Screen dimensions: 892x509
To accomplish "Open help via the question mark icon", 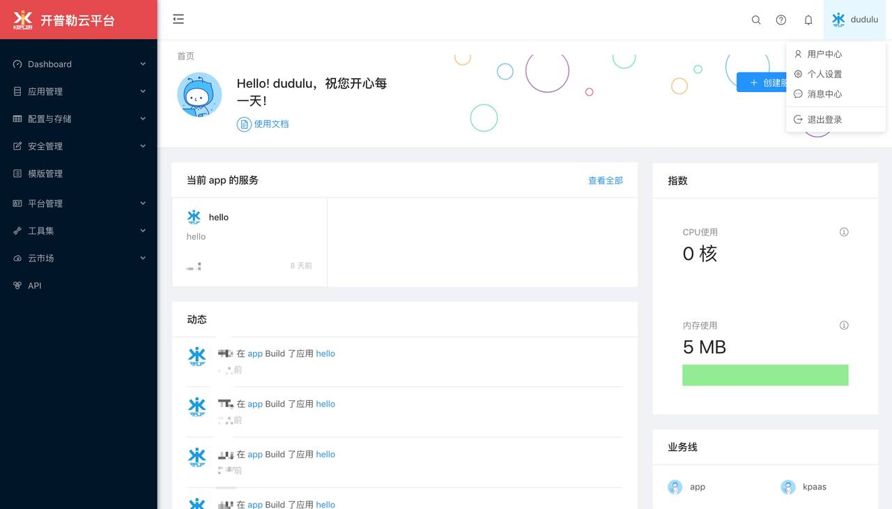I will coord(781,20).
